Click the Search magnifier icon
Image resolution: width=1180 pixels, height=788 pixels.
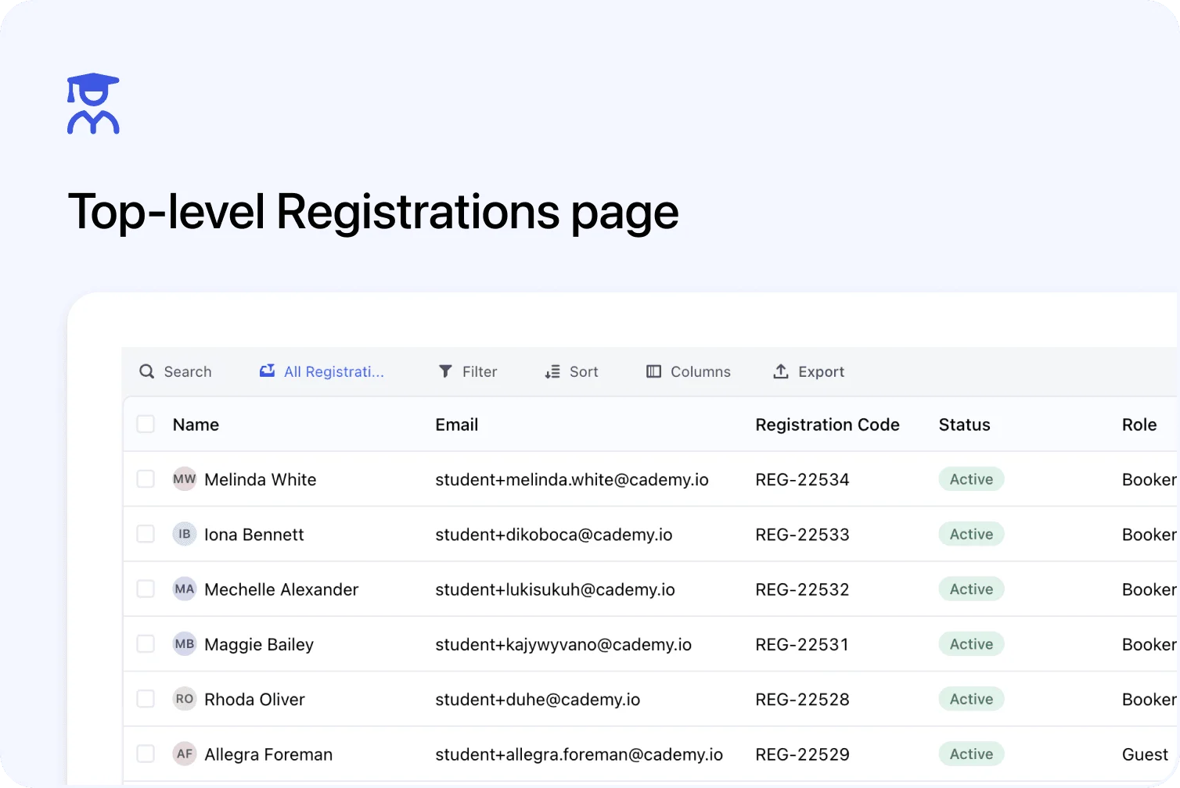coord(147,371)
